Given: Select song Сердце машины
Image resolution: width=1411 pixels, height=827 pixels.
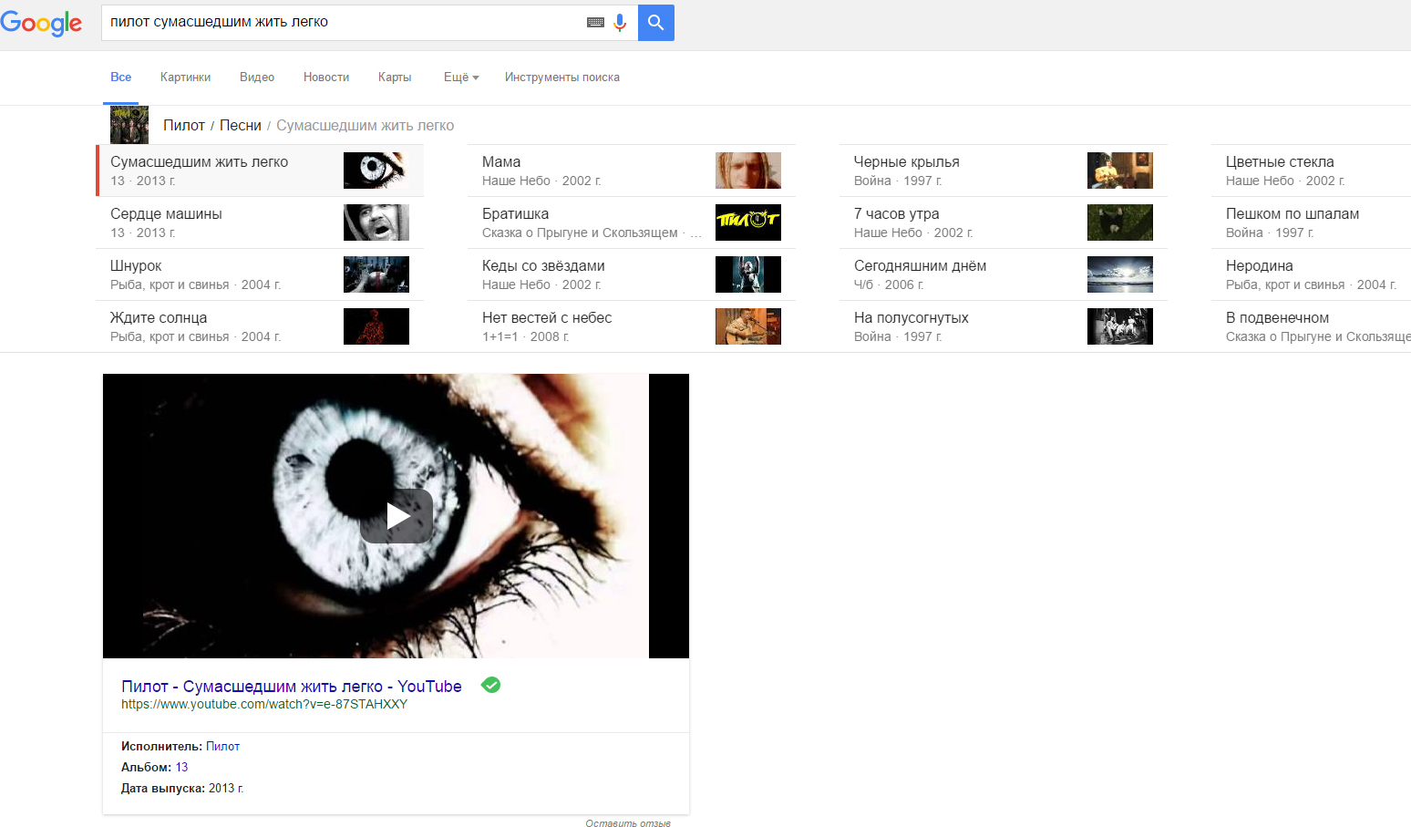Looking at the screenshot, I should click(260, 222).
